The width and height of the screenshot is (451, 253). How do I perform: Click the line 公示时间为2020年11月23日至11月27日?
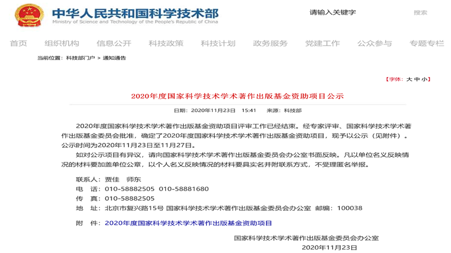[129, 145]
